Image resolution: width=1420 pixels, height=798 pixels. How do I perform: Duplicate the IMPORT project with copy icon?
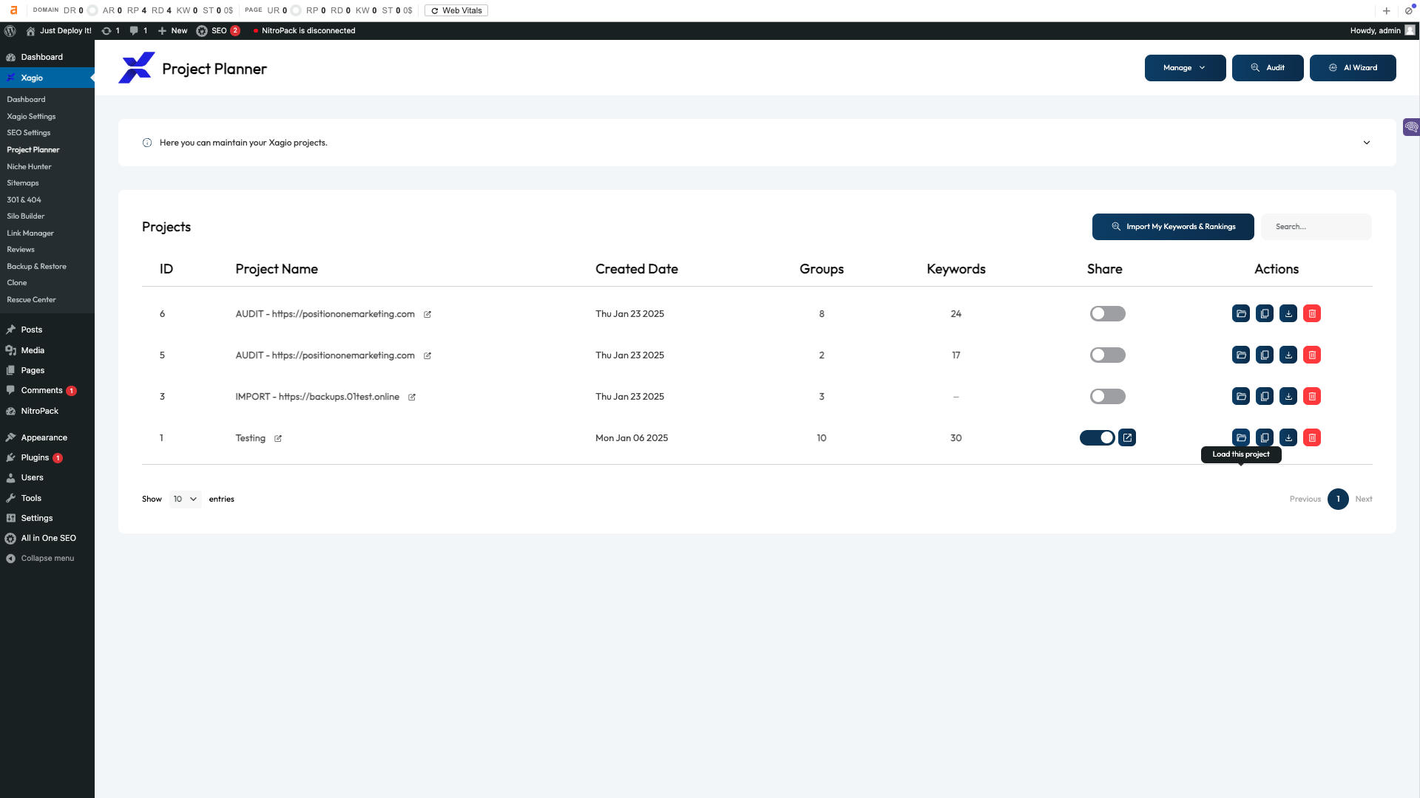coord(1265,397)
